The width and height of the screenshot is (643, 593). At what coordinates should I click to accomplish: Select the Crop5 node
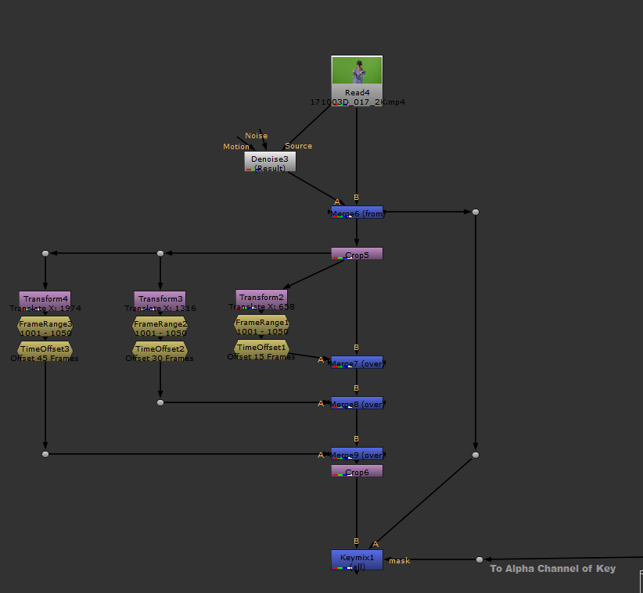tap(357, 254)
